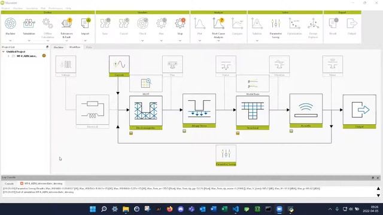This screenshot has width=383, height=215.
Task: Select the Current input node in the workflow
Action: (119, 66)
